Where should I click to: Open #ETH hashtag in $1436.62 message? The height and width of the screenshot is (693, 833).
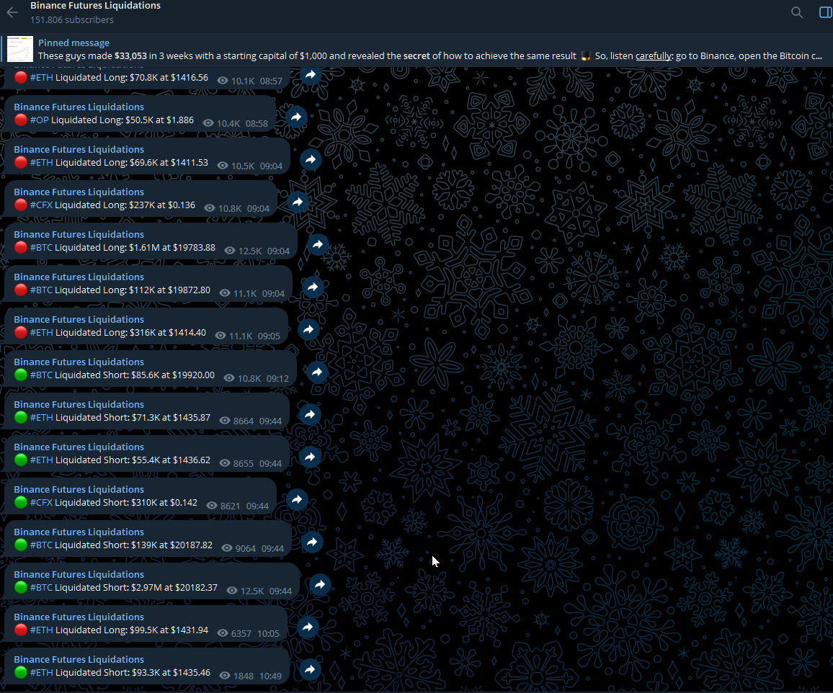(x=42, y=460)
